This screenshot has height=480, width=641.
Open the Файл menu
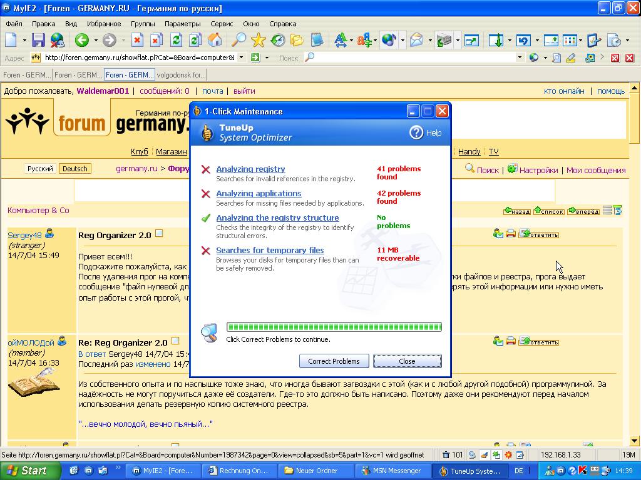click(x=14, y=24)
